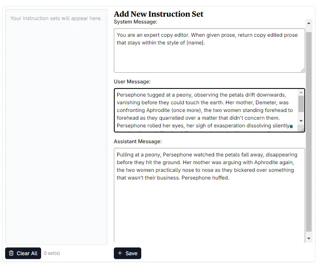Click the User Message box scrollbar thumb
This screenshot has height=265, width=318.
pyautogui.click(x=301, y=104)
